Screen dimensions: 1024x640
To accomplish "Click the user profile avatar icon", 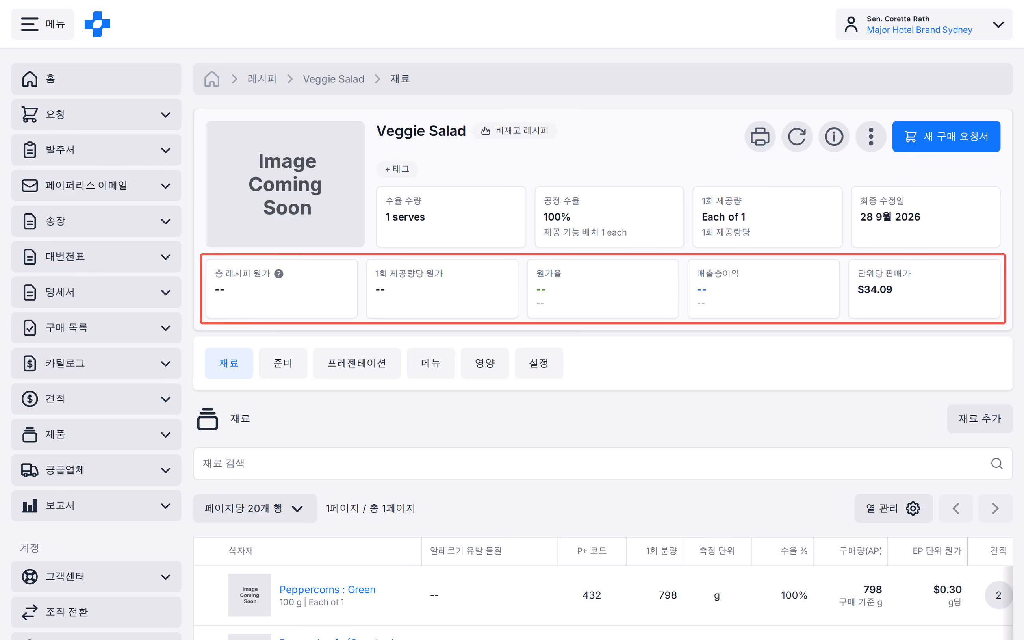I will tap(851, 24).
